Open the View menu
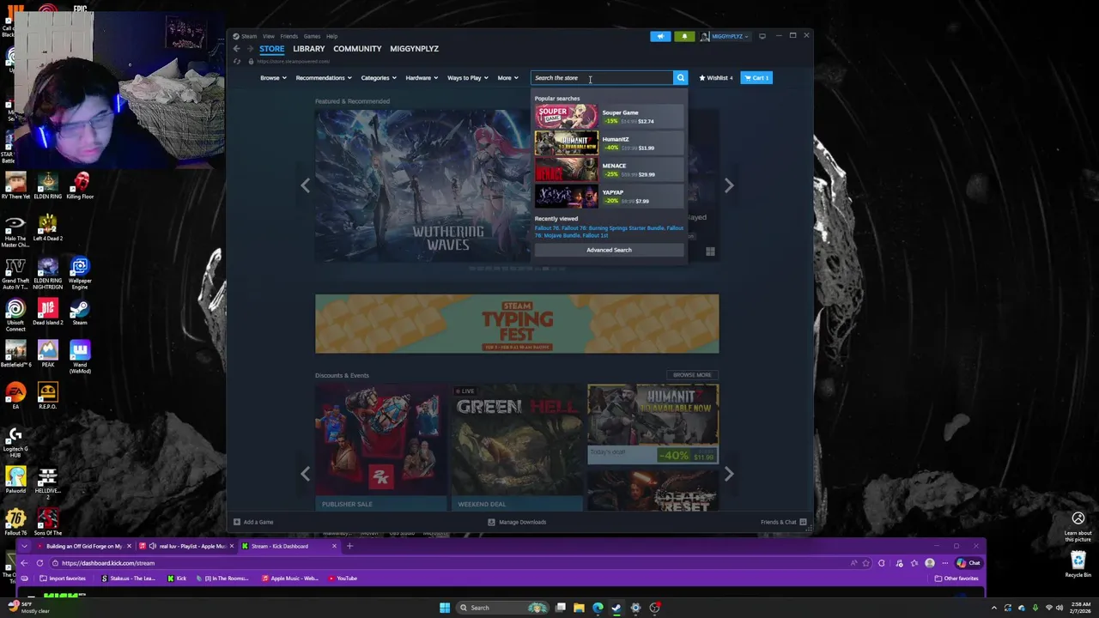 pyautogui.click(x=269, y=36)
